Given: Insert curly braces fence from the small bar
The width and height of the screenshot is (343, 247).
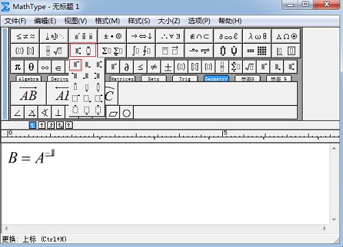Looking at the screenshot, I should (209, 67).
